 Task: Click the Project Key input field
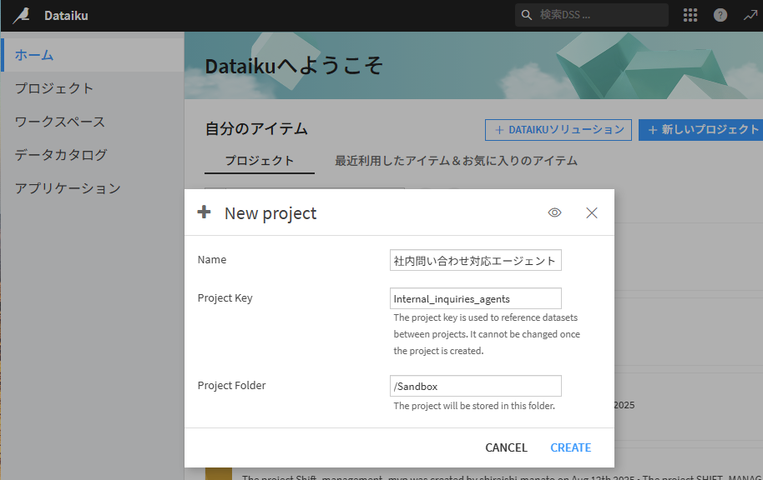pyautogui.click(x=475, y=298)
